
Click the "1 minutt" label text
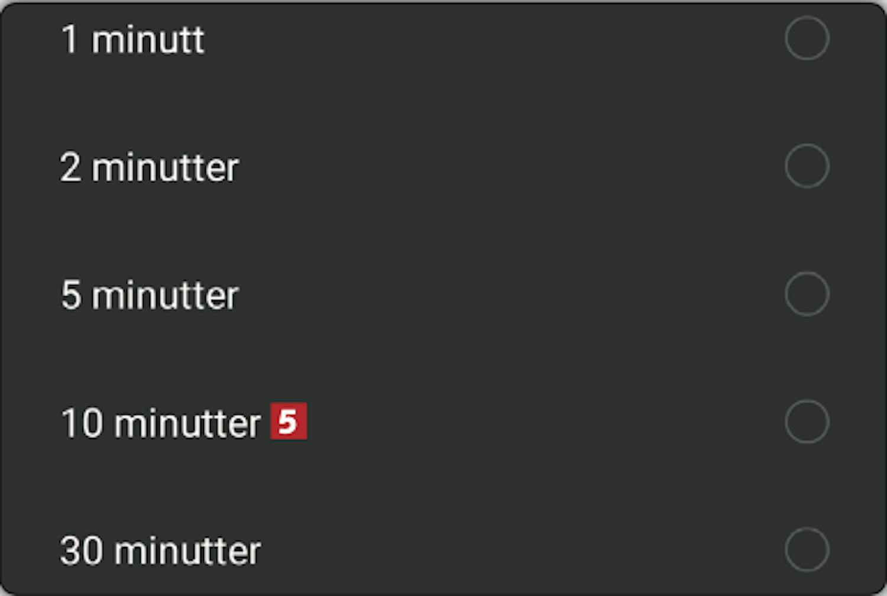tap(133, 40)
